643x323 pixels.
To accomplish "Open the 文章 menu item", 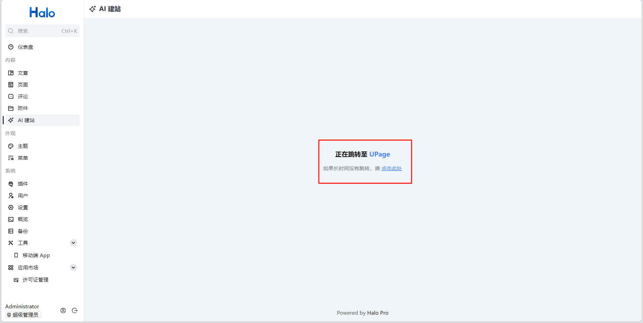I will tap(43, 73).
